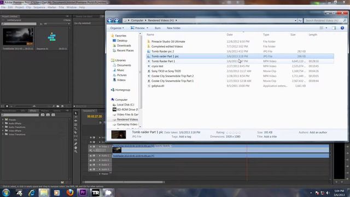Select the Zoom tool in Premiere's tools panel
The width and height of the screenshot is (350, 197).
[75, 152]
